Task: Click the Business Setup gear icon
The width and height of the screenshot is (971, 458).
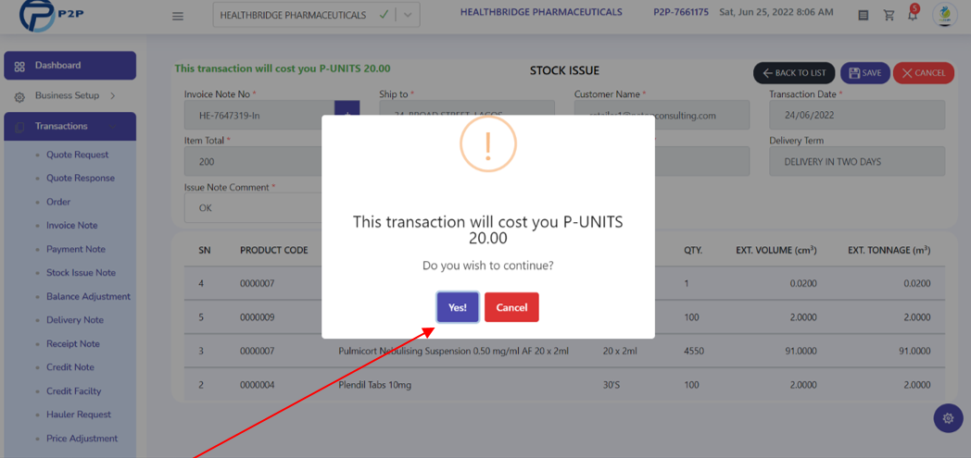Action: [x=19, y=97]
